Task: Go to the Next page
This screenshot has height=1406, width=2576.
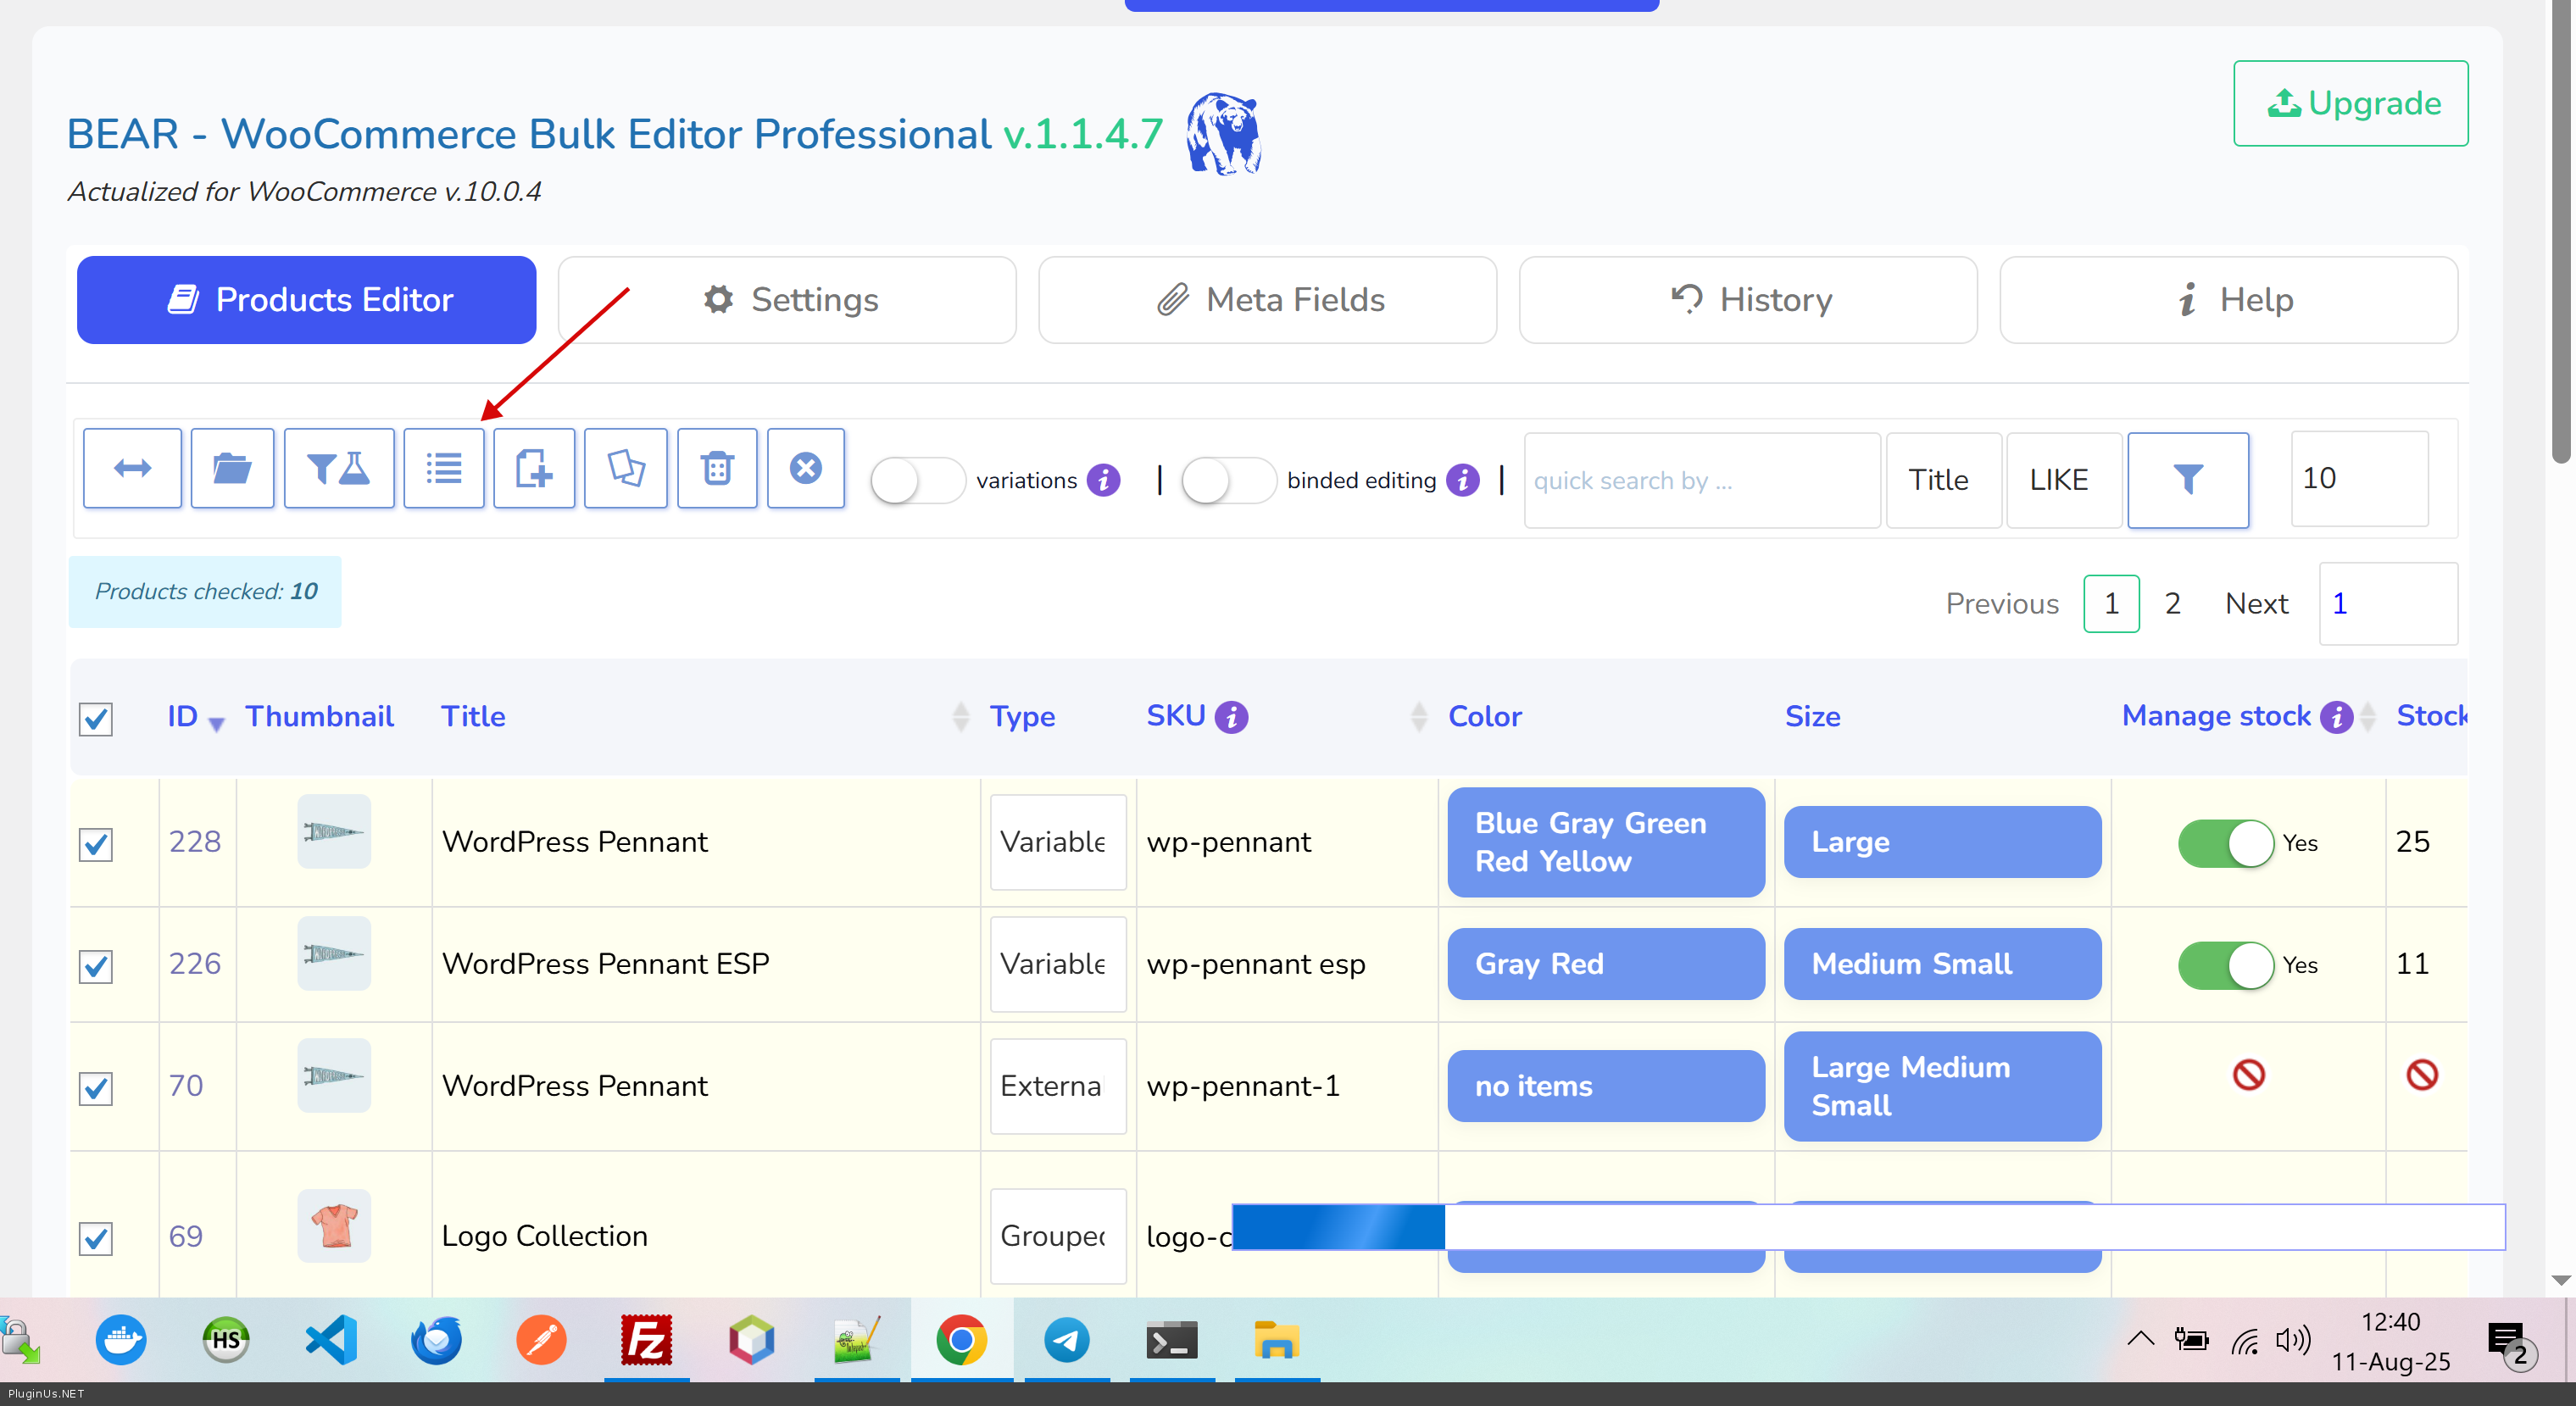Action: tap(2256, 604)
